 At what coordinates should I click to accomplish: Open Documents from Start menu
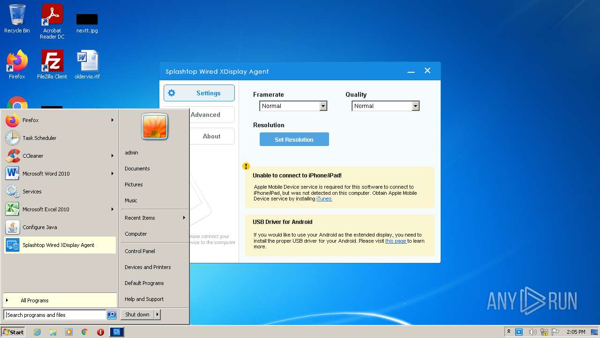(x=155, y=169)
